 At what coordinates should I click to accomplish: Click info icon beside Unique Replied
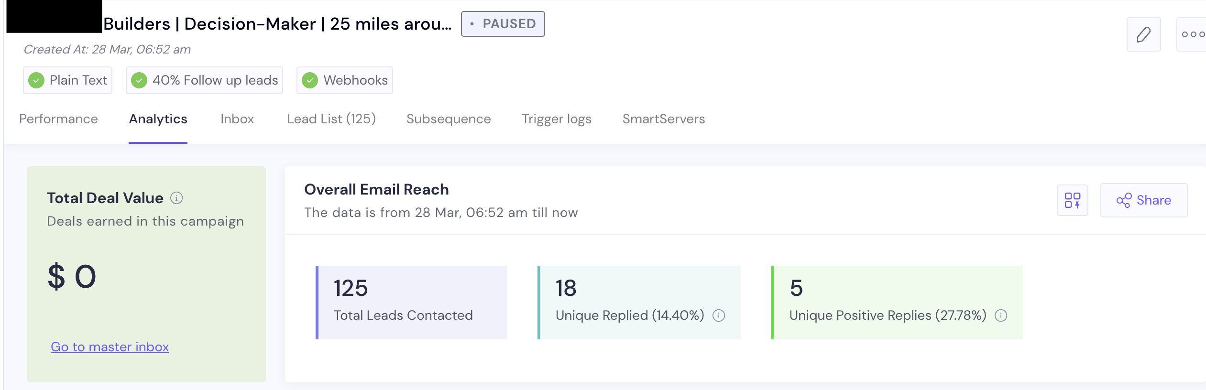click(x=719, y=315)
